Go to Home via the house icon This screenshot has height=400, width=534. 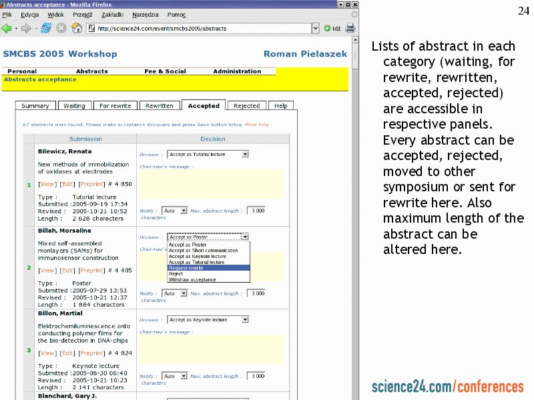[77, 28]
